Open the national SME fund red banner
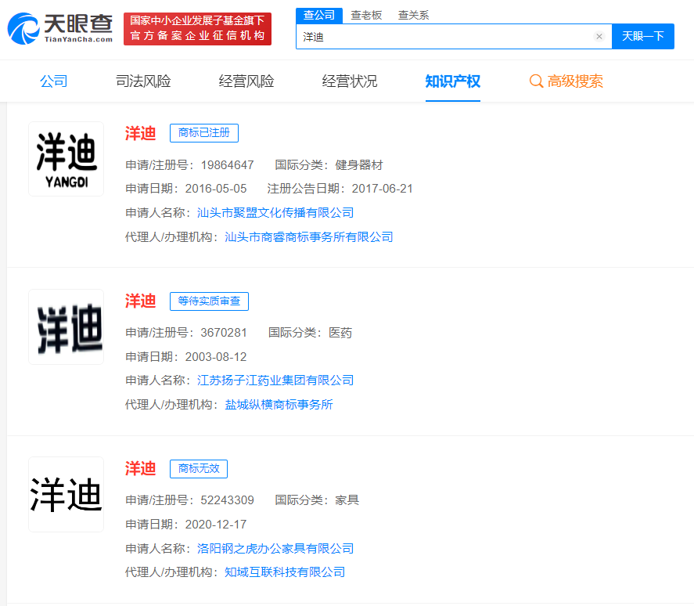The width and height of the screenshot is (694, 606). coord(197,29)
